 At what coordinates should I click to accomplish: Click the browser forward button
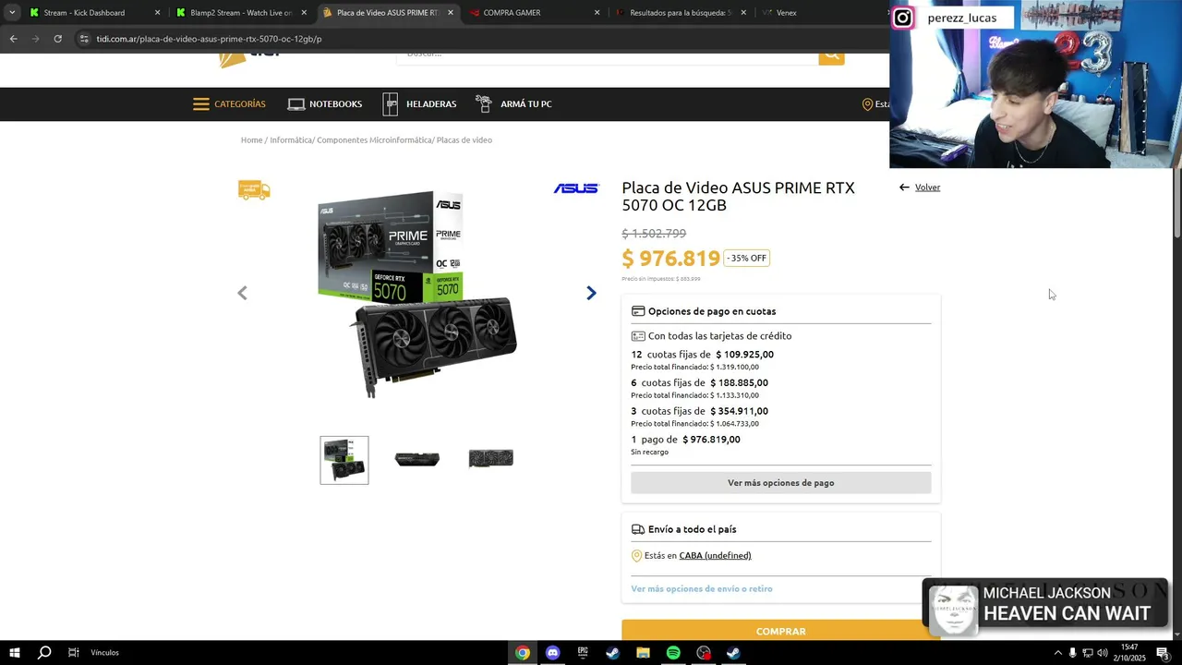(35, 39)
